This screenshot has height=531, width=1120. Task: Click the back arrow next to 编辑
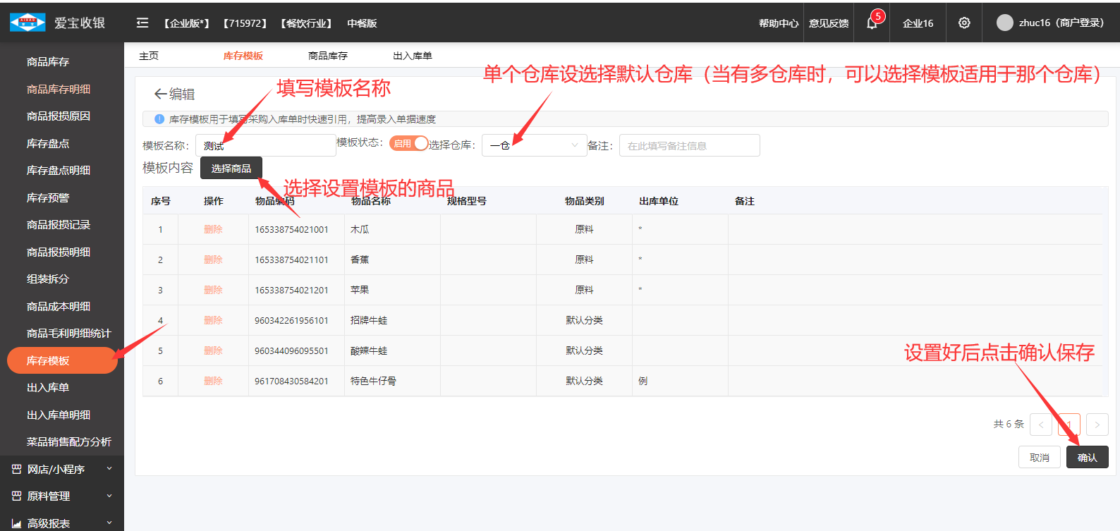tap(160, 94)
